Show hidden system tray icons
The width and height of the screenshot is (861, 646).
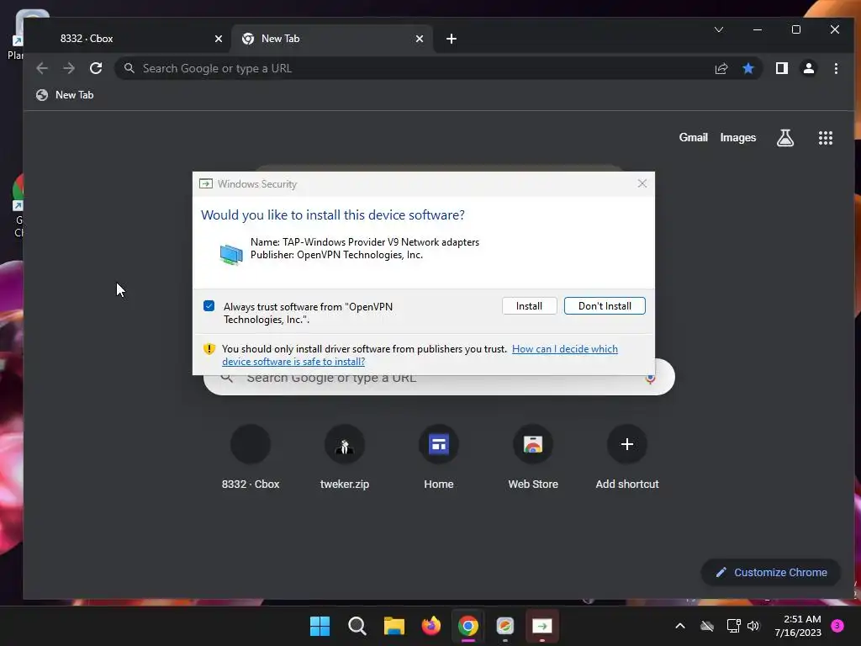click(679, 626)
